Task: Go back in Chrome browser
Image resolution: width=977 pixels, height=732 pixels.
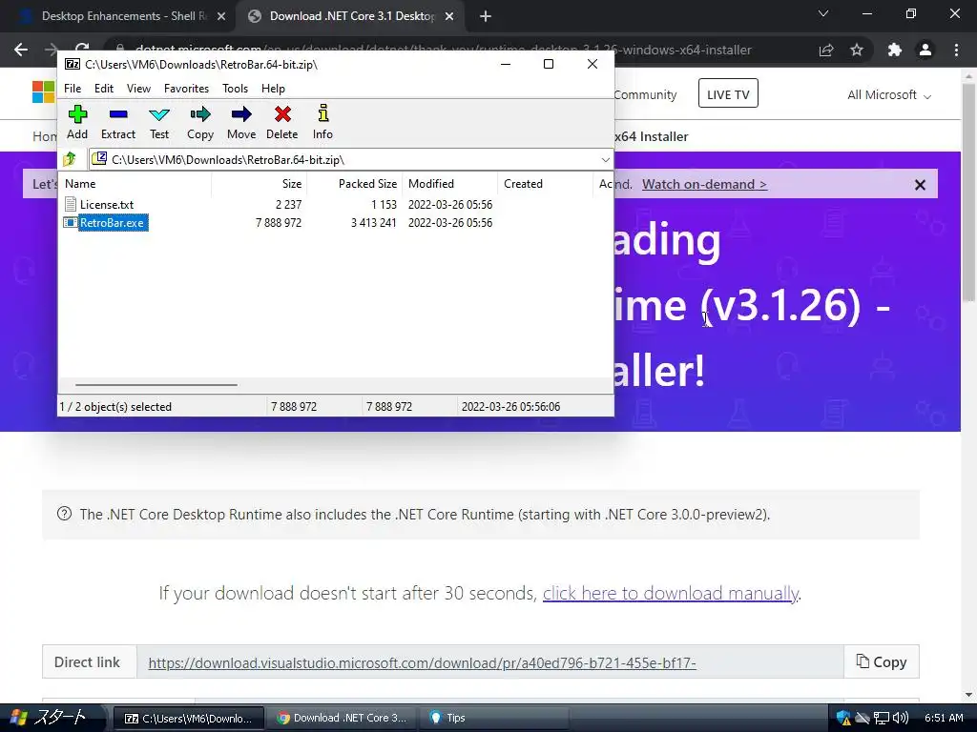Action: coord(21,50)
